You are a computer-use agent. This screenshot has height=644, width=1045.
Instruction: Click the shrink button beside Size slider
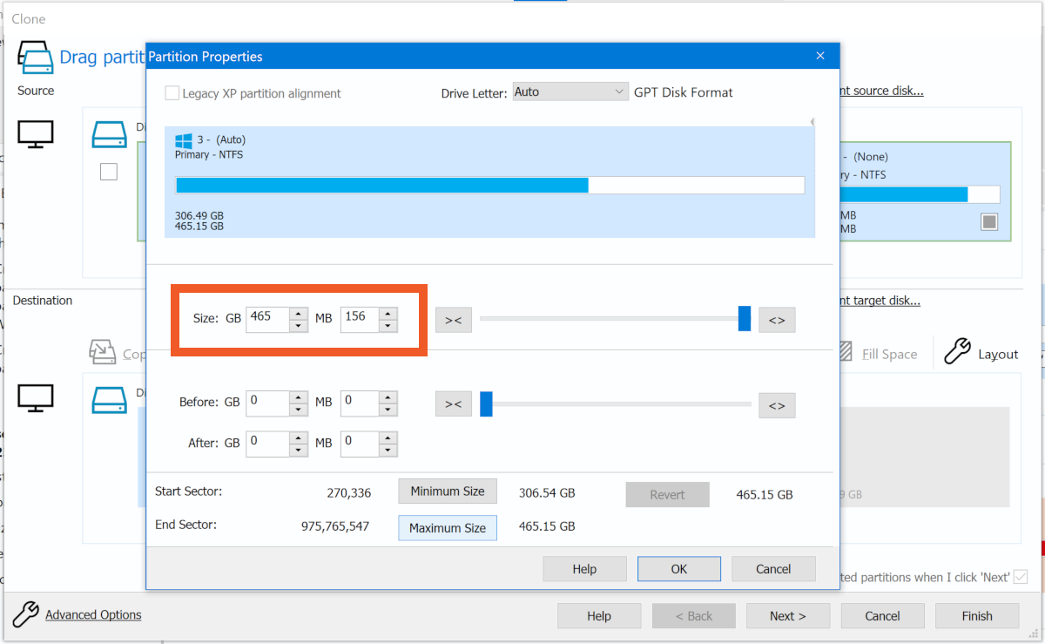pos(453,320)
